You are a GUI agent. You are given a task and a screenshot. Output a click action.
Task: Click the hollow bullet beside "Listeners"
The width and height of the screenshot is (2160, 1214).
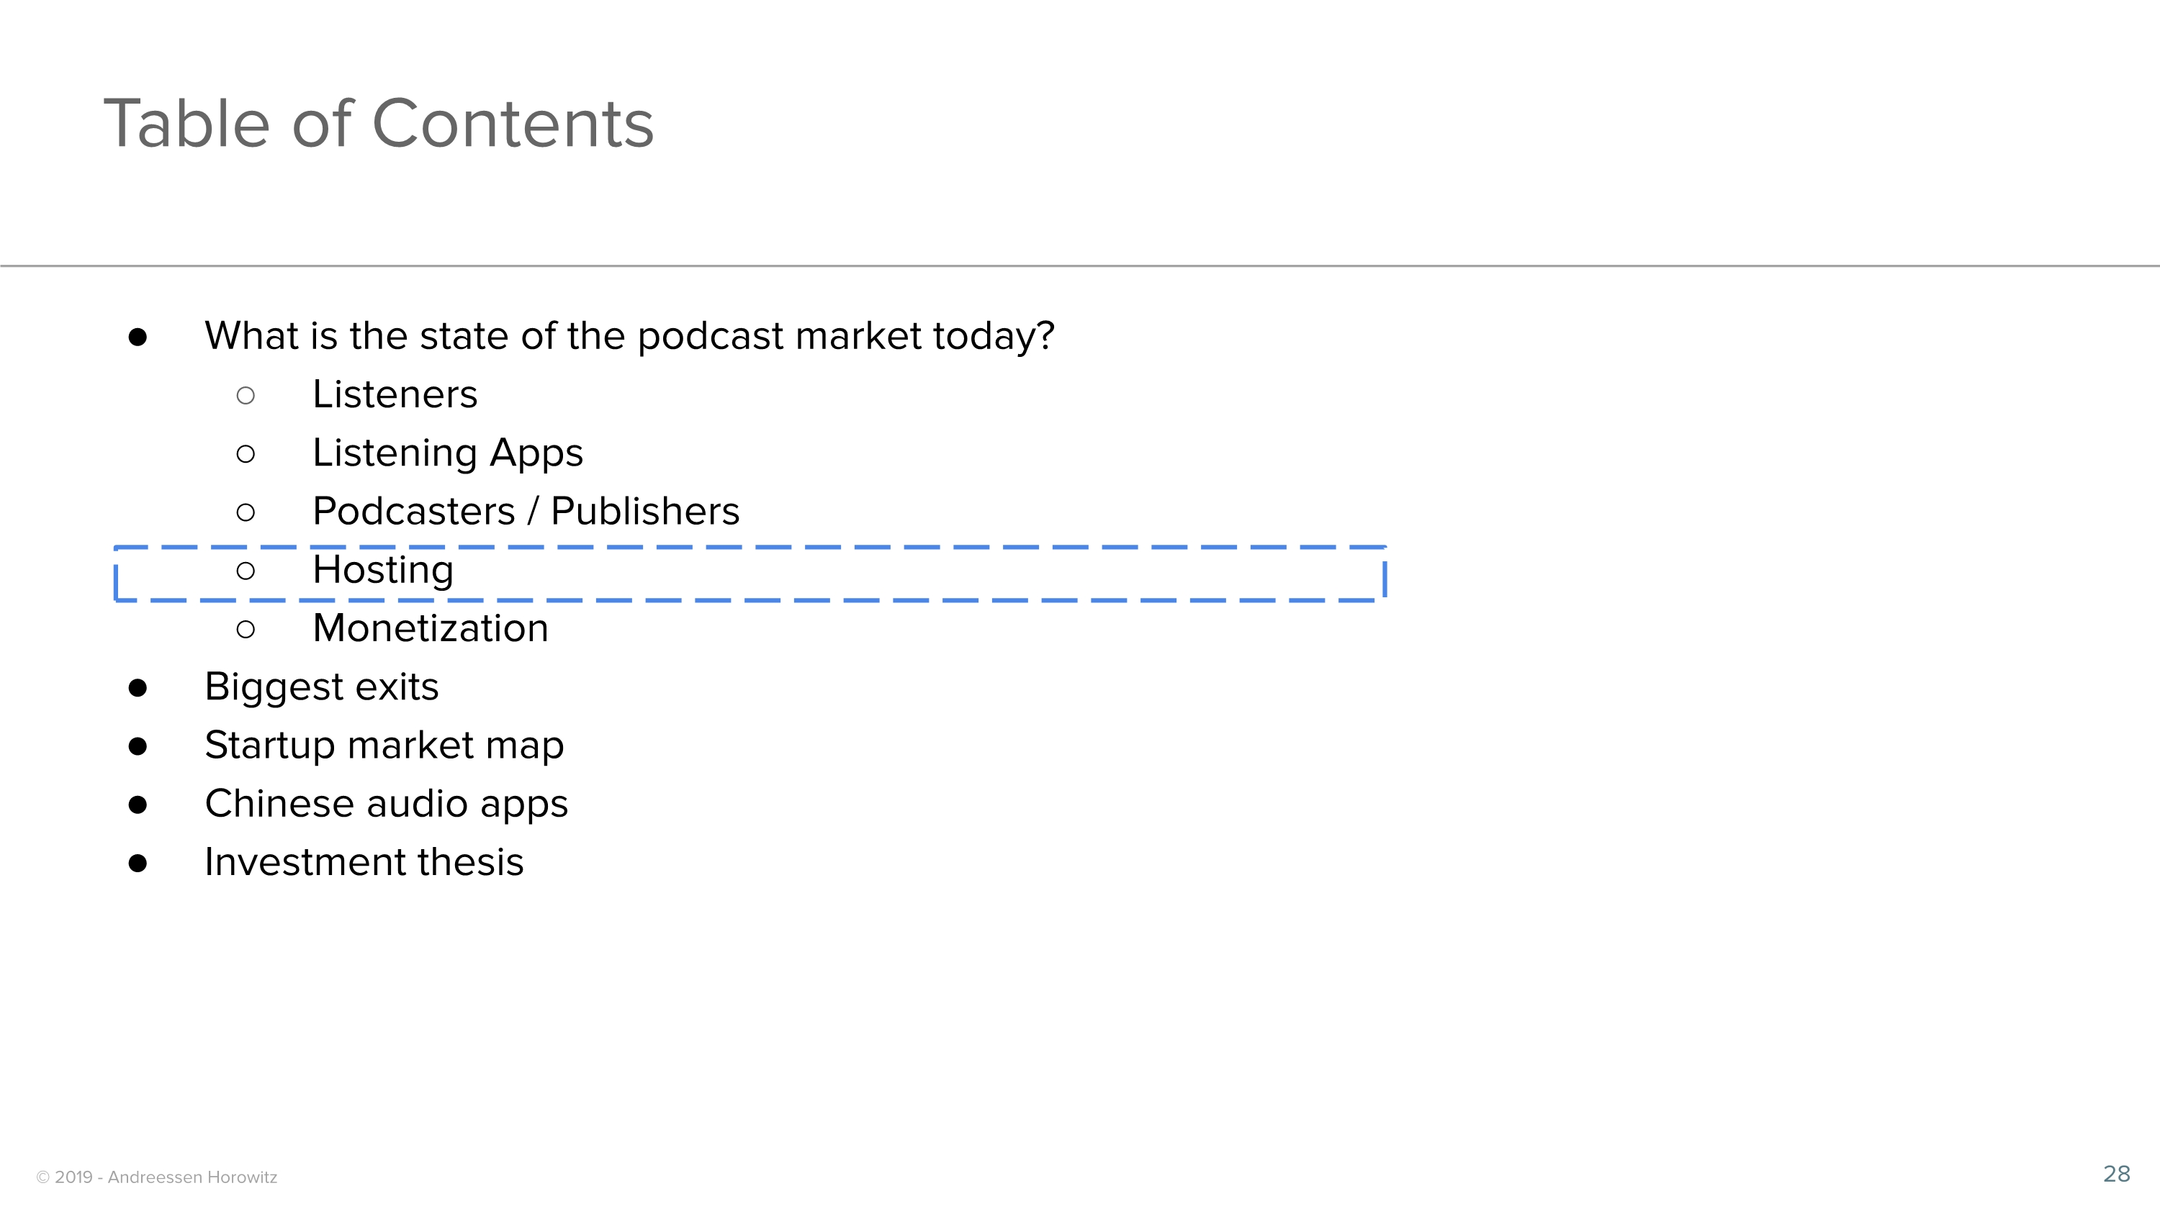(x=246, y=396)
